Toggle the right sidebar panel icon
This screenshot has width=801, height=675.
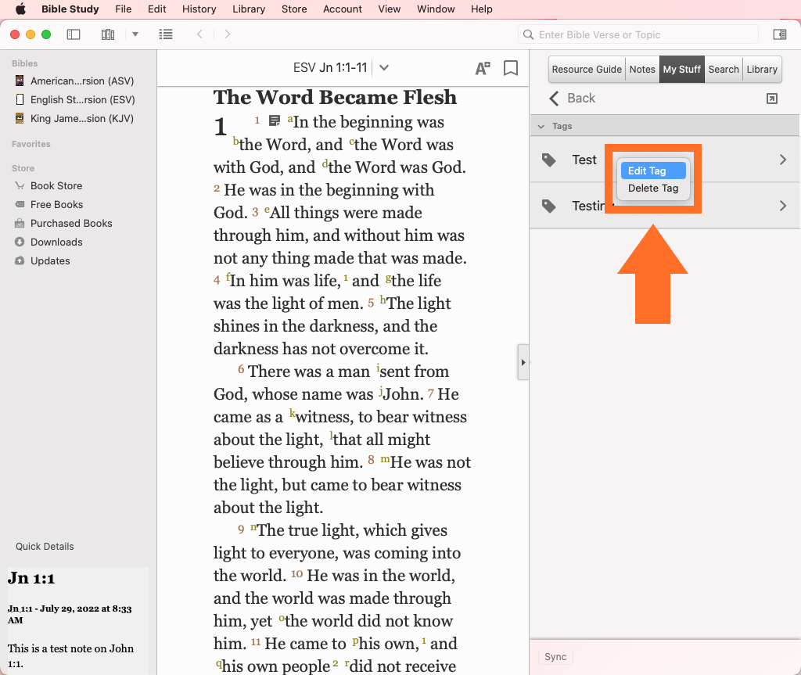(x=780, y=34)
